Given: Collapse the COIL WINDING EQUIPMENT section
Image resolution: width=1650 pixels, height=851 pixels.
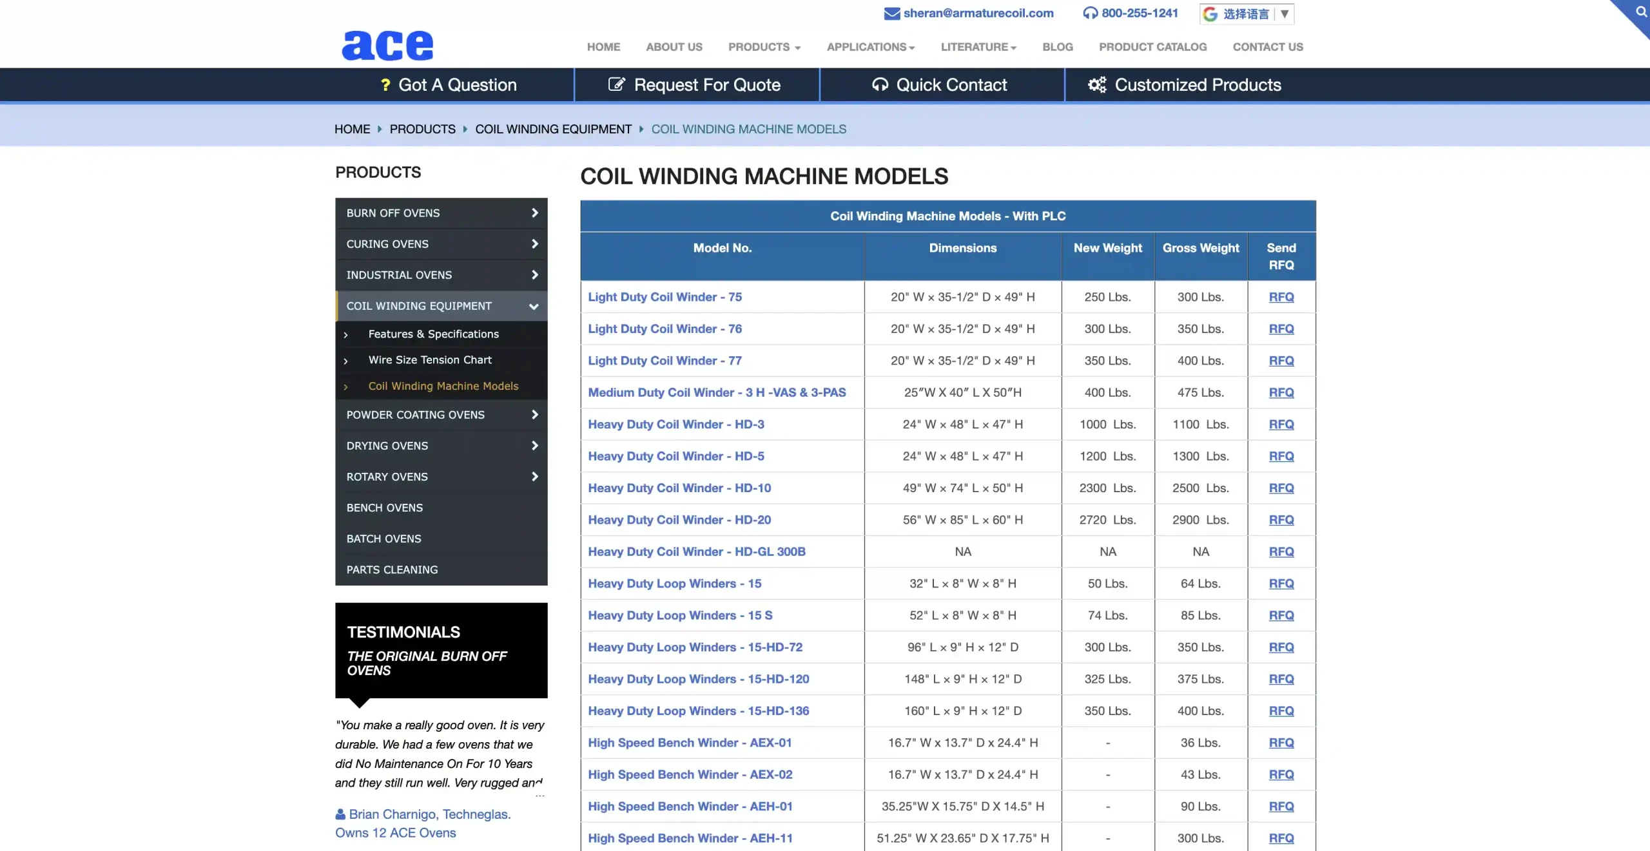Looking at the screenshot, I should 534,307.
